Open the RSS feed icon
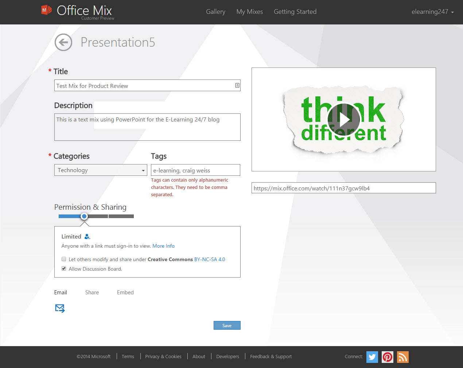This screenshot has width=463, height=368. coord(402,357)
